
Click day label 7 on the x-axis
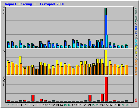click(x=33, y=105)
